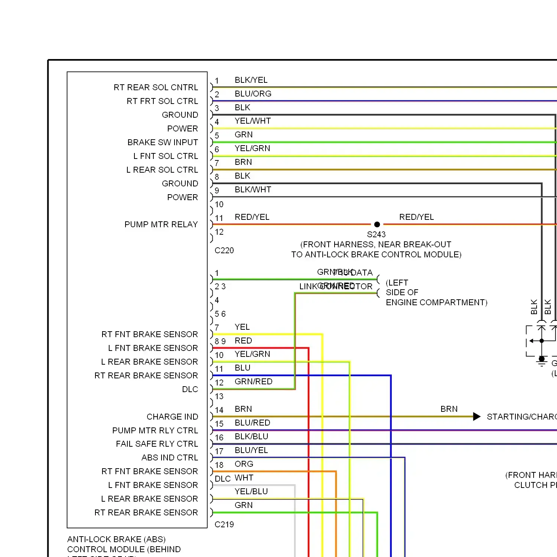Viewport: 557px width, 557px height.
Task: Click the RED wire label near pin 8 9
Action: [243, 341]
